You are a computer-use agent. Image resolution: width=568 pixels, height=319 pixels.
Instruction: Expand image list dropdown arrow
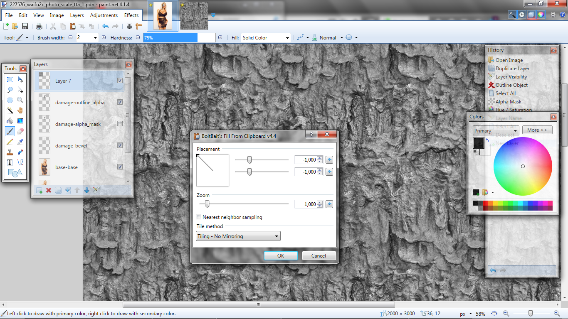213,15
